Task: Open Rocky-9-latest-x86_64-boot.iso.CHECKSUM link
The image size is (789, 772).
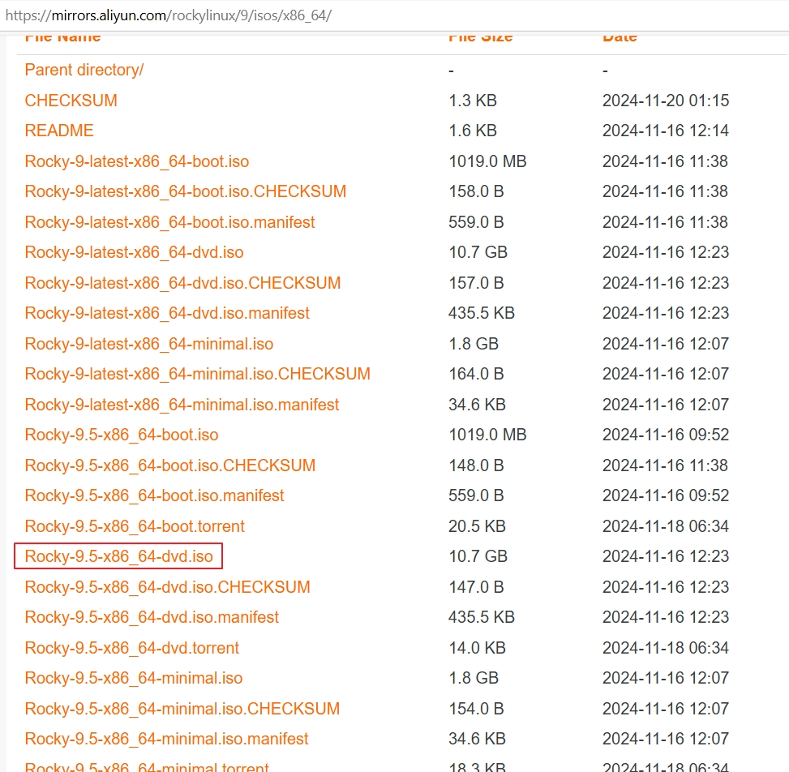Action: [186, 191]
